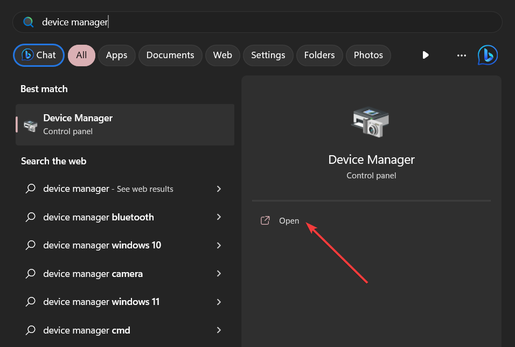The height and width of the screenshot is (347, 515).
Task: Click the Open external-link icon
Action: click(x=265, y=221)
